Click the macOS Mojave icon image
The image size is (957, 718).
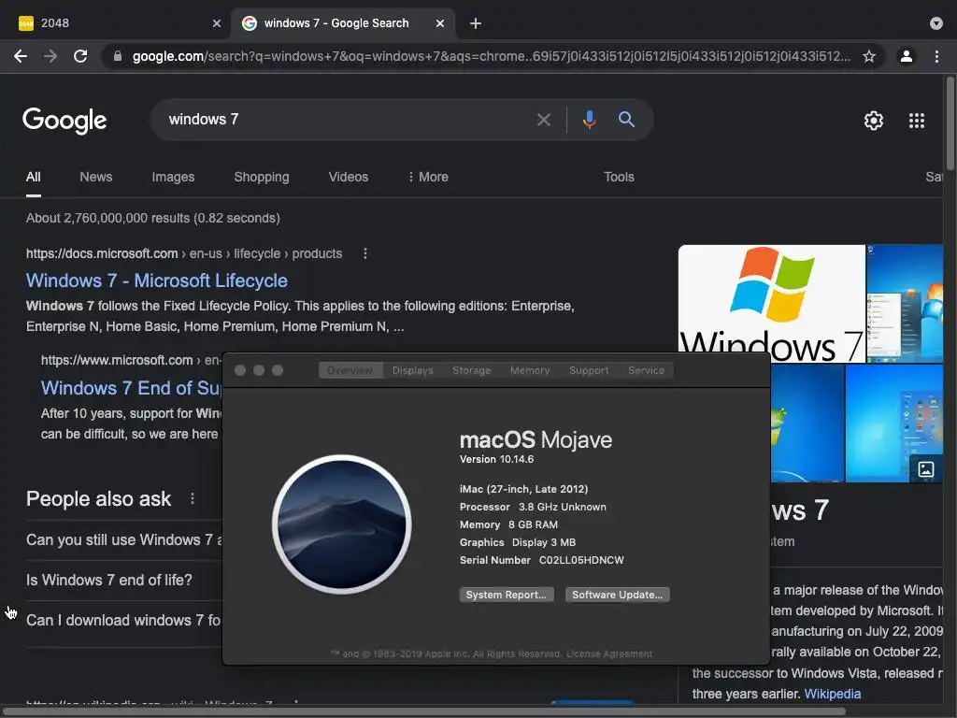342,524
